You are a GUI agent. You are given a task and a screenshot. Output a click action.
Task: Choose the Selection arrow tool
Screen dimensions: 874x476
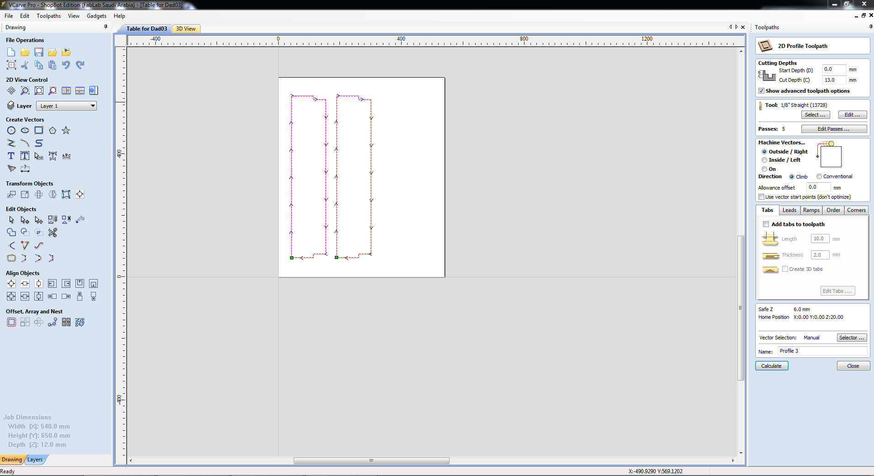tap(11, 220)
